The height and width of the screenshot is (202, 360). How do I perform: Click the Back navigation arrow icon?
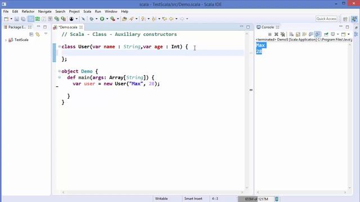pyautogui.click(x=171, y=19)
